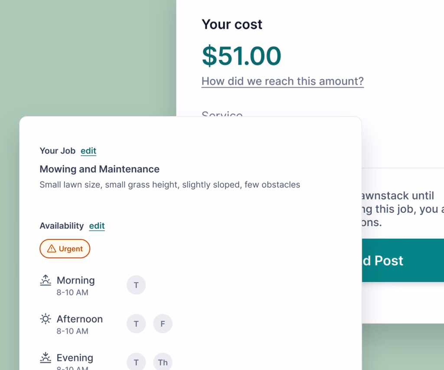Viewport: 444px width, 370px height.
Task: Click the 'Your cost' heading
Action: [232, 24]
